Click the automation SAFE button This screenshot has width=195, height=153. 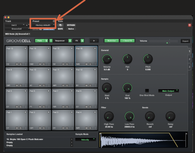(60, 29)
